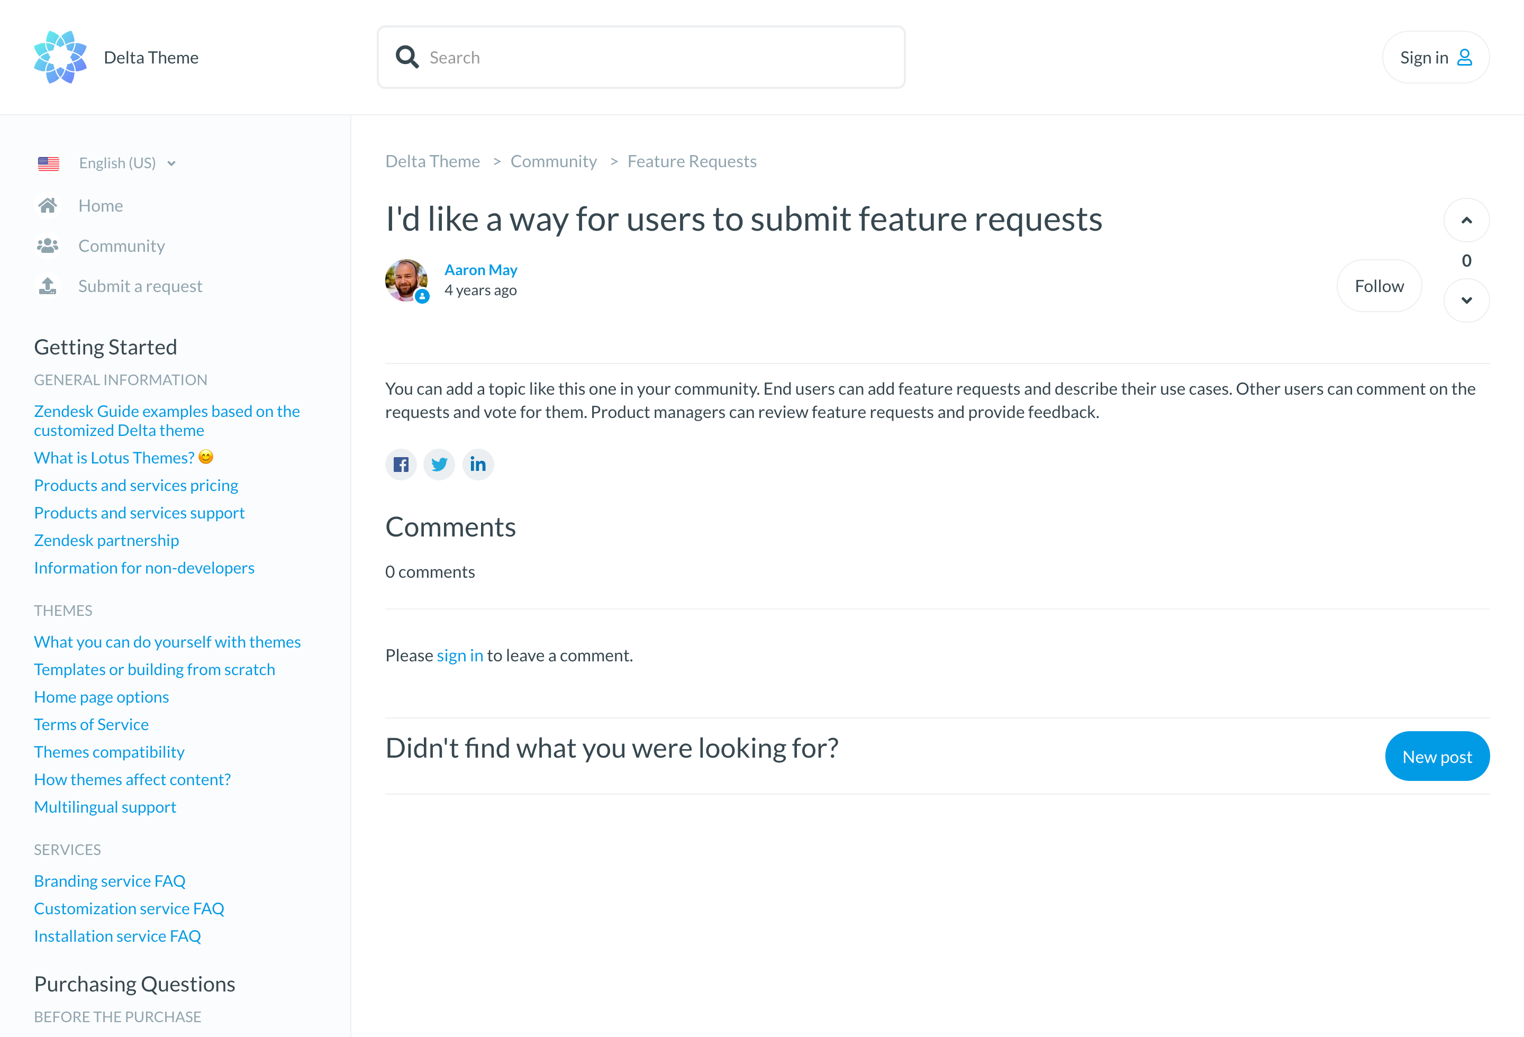Click the New post button

pyautogui.click(x=1437, y=757)
